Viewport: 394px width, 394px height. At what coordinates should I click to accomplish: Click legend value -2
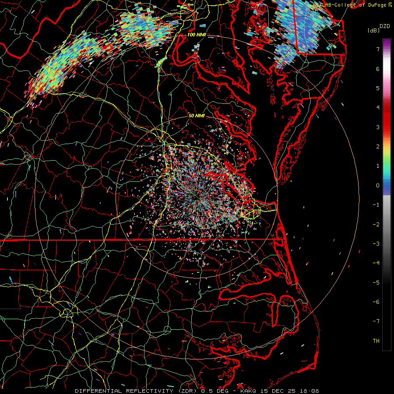[x=376, y=225]
